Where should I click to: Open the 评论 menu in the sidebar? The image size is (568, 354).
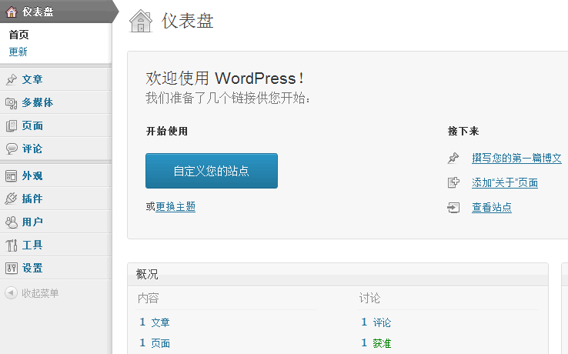(55, 149)
